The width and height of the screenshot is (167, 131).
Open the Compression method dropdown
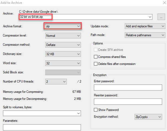pyautogui.click(x=63, y=45)
